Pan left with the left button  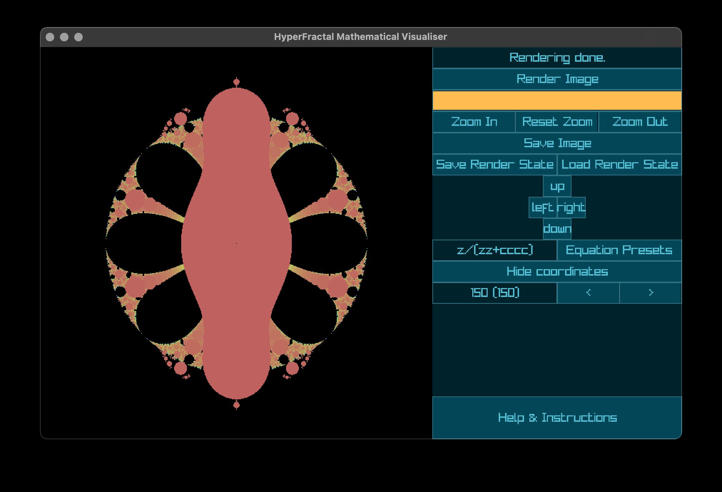tap(543, 207)
